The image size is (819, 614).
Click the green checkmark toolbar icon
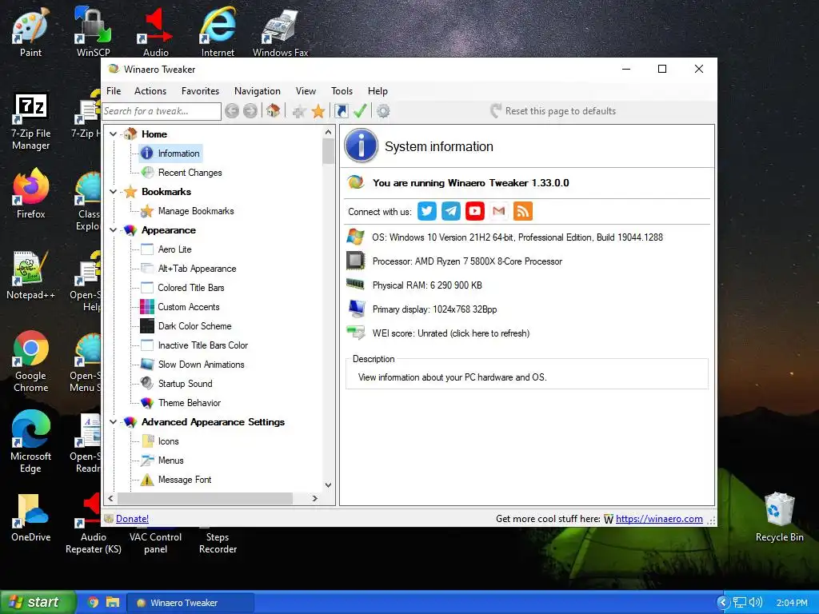[x=360, y=110]
